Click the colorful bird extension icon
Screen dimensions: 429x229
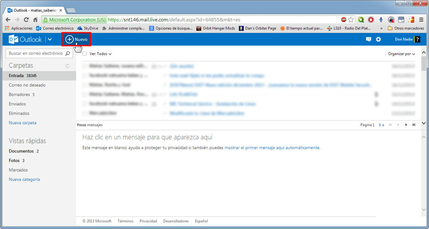pos(411,20)
